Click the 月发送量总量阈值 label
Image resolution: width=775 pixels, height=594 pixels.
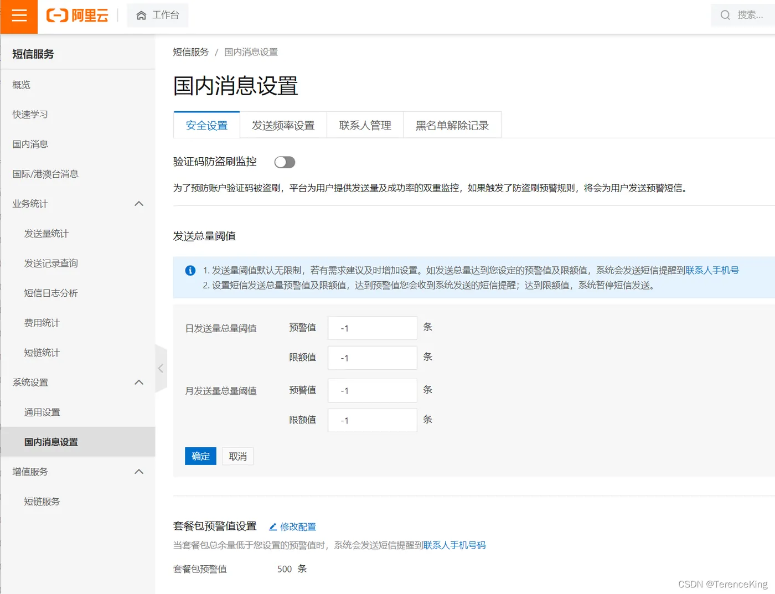(x=221, y=391)
